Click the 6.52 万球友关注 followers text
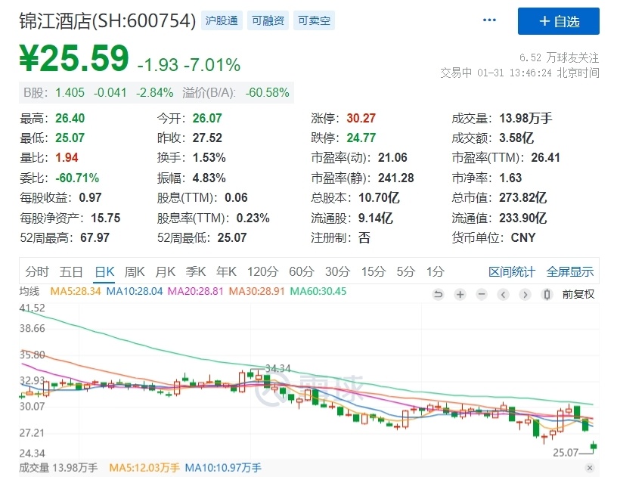 tap(560, 57)
